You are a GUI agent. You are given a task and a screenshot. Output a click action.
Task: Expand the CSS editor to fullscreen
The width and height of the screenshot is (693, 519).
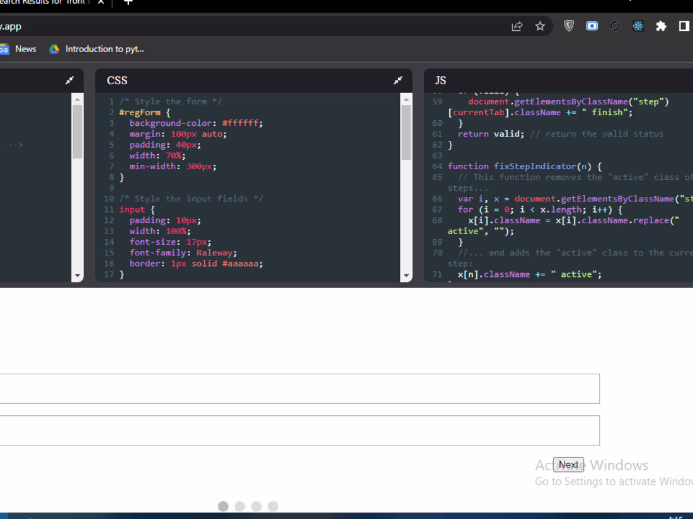click(398, 80)
